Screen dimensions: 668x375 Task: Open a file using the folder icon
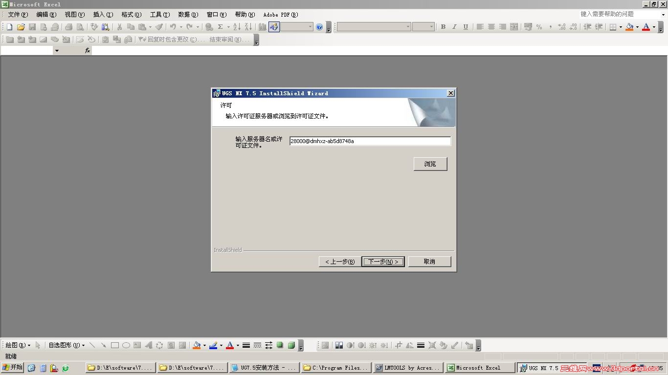coord(21,27)
